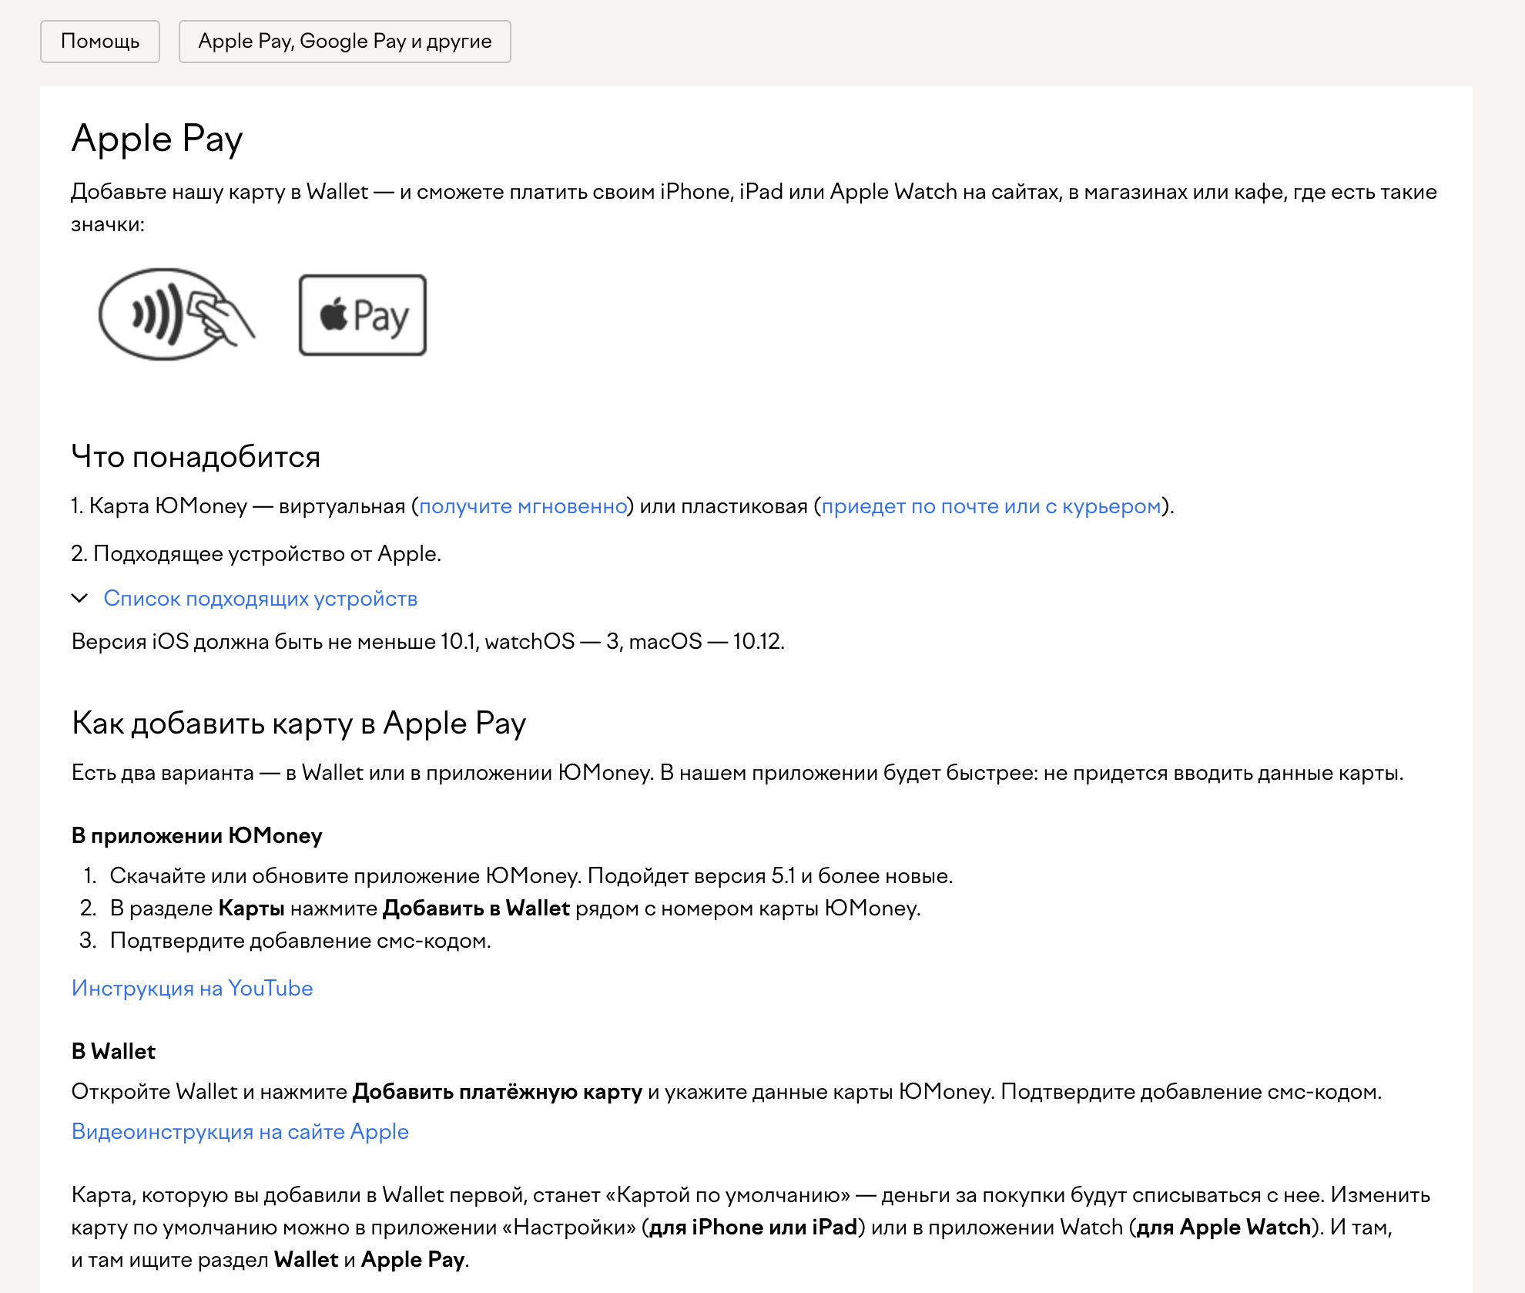1525x1293 pixels.
Task: Click the Что понадобится heading
Action: click(x=196, y=457)
